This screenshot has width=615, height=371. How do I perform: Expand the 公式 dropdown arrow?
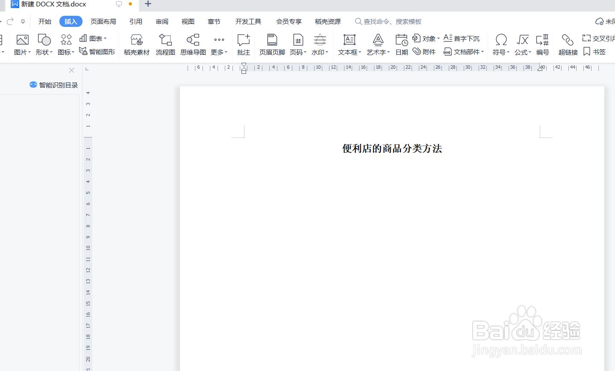(530, 52)
